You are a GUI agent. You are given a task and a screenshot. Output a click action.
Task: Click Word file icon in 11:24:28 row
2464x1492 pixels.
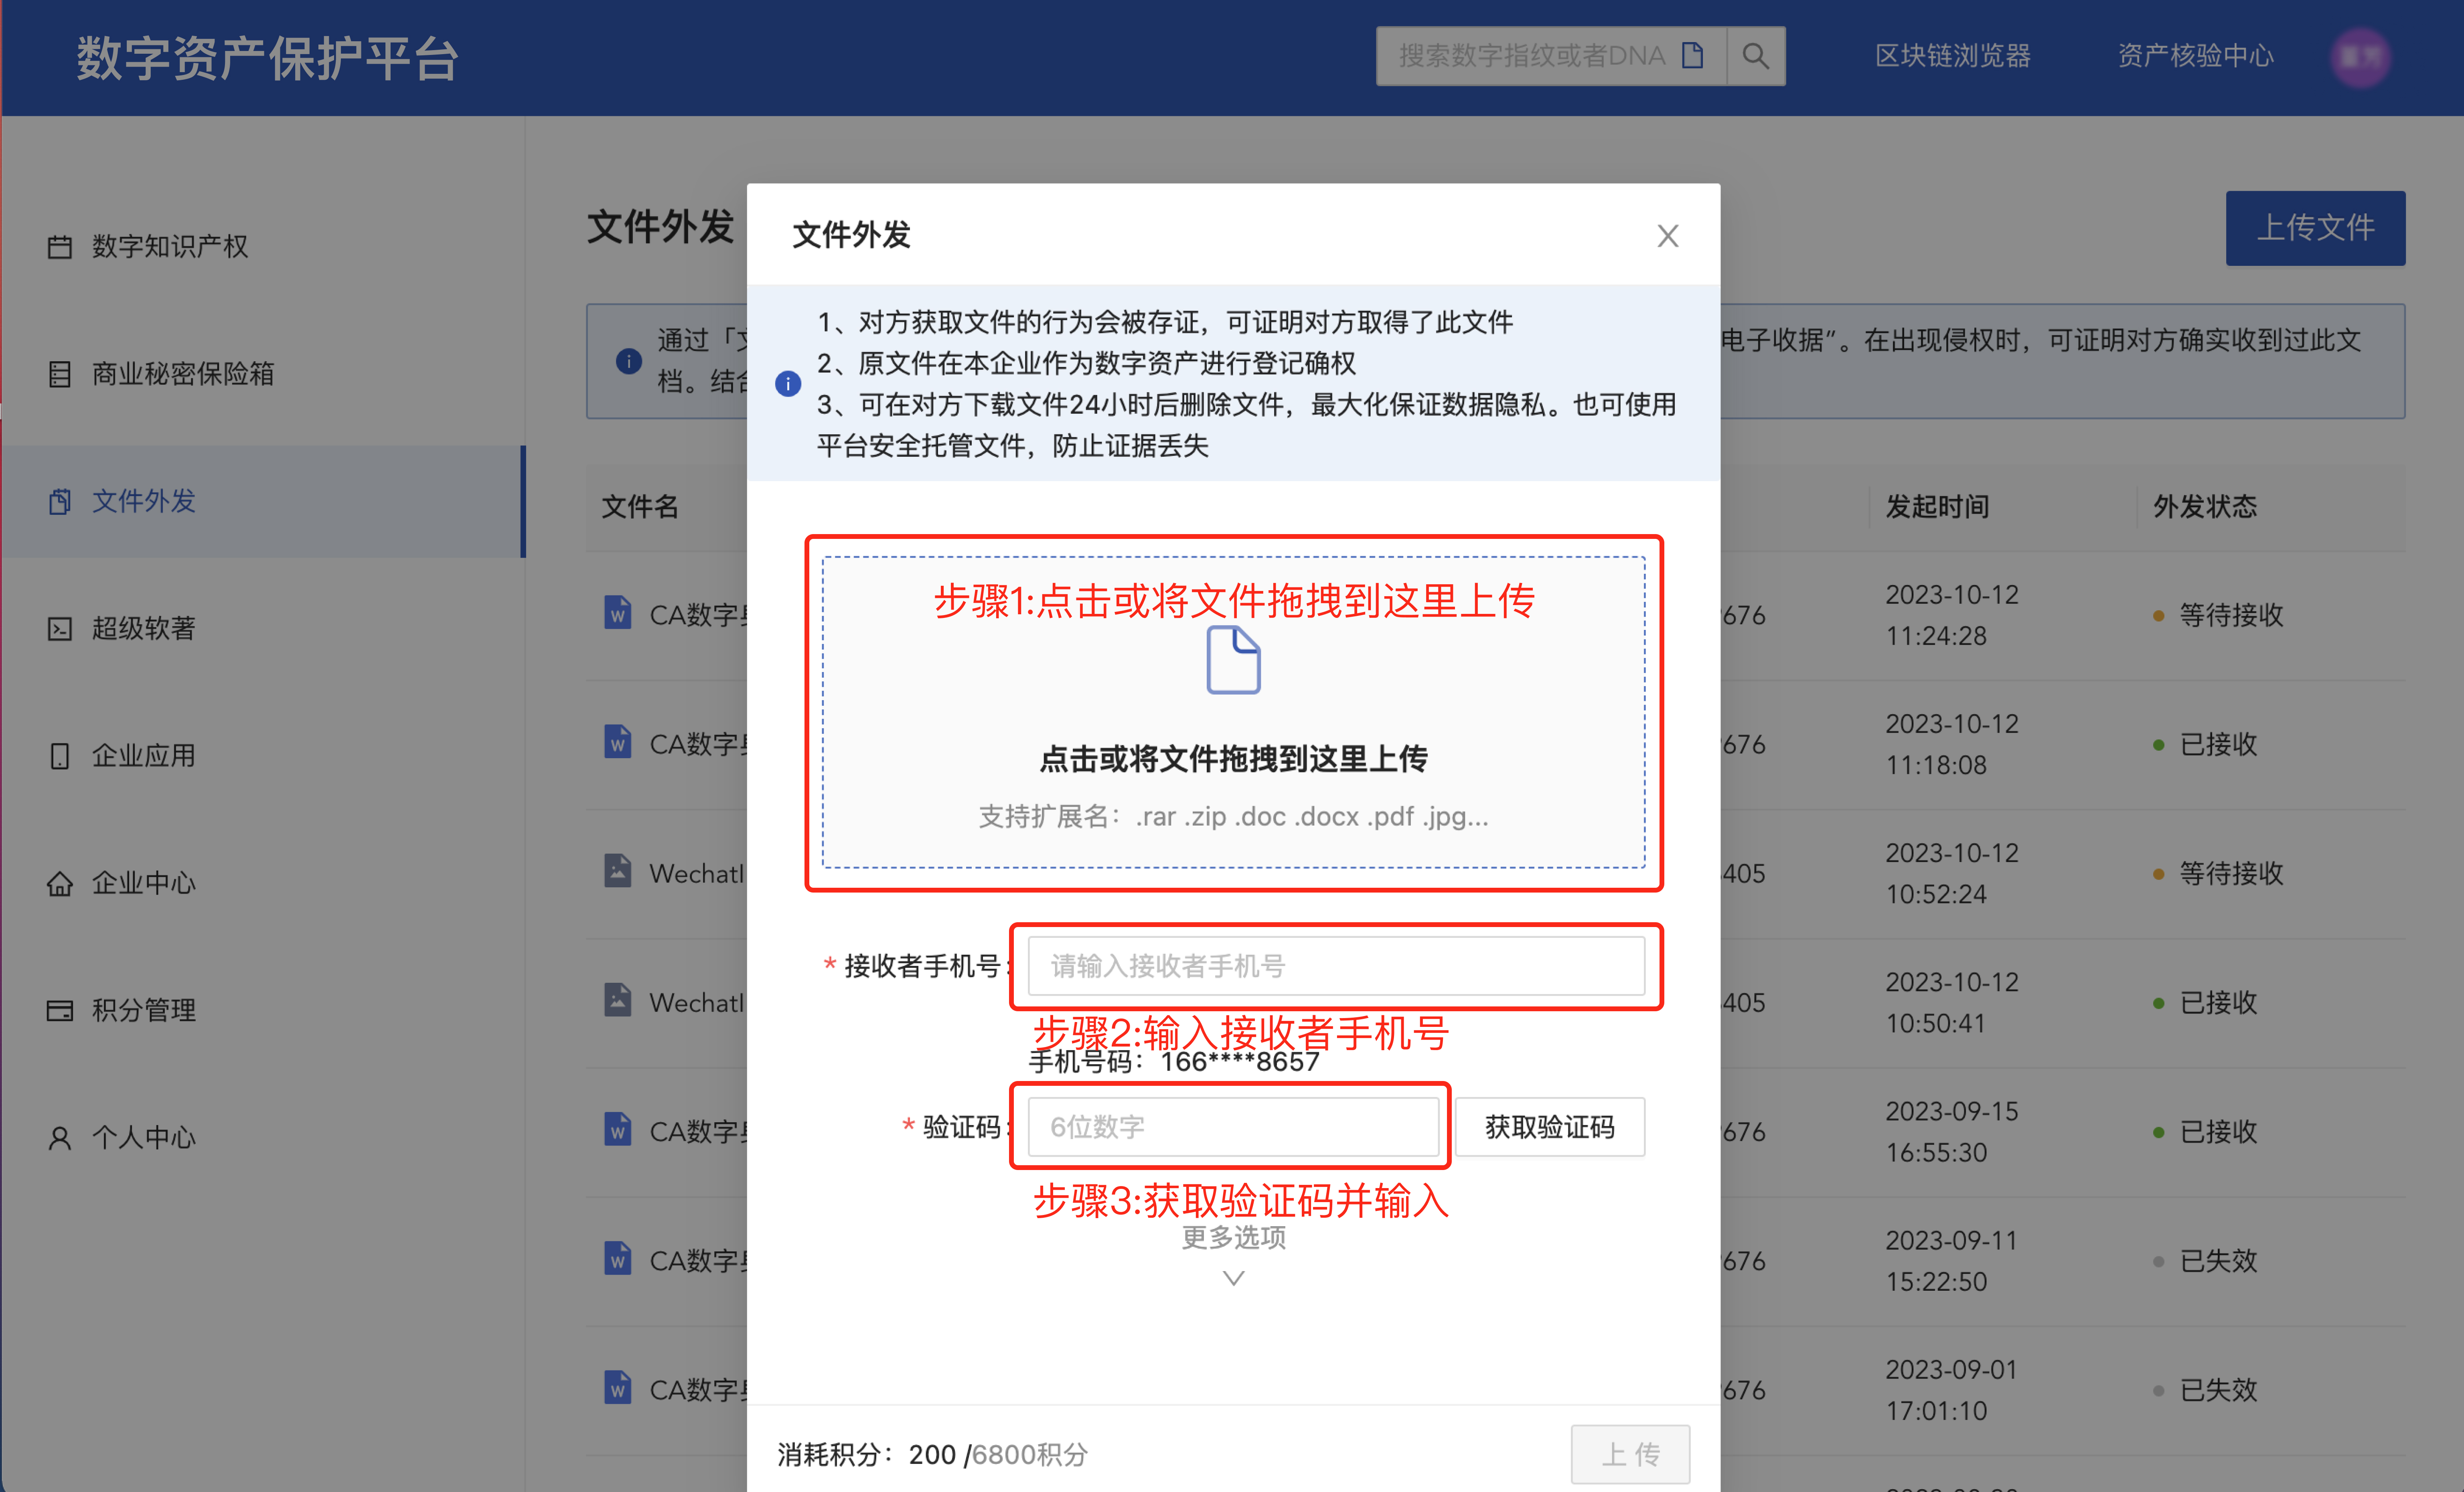click(618, 612)
